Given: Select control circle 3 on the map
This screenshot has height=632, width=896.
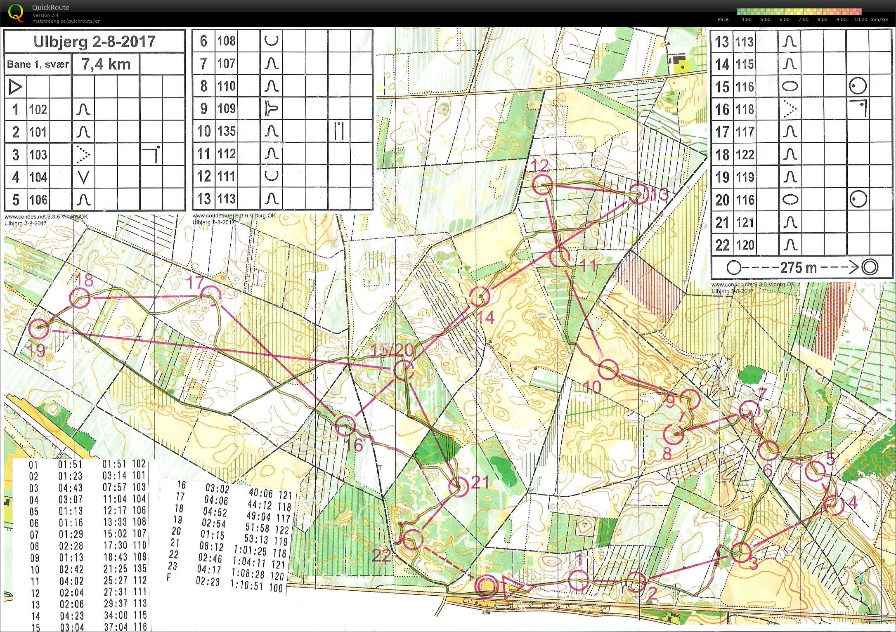Looking at the screenshot, I should (x=741, y=552).
